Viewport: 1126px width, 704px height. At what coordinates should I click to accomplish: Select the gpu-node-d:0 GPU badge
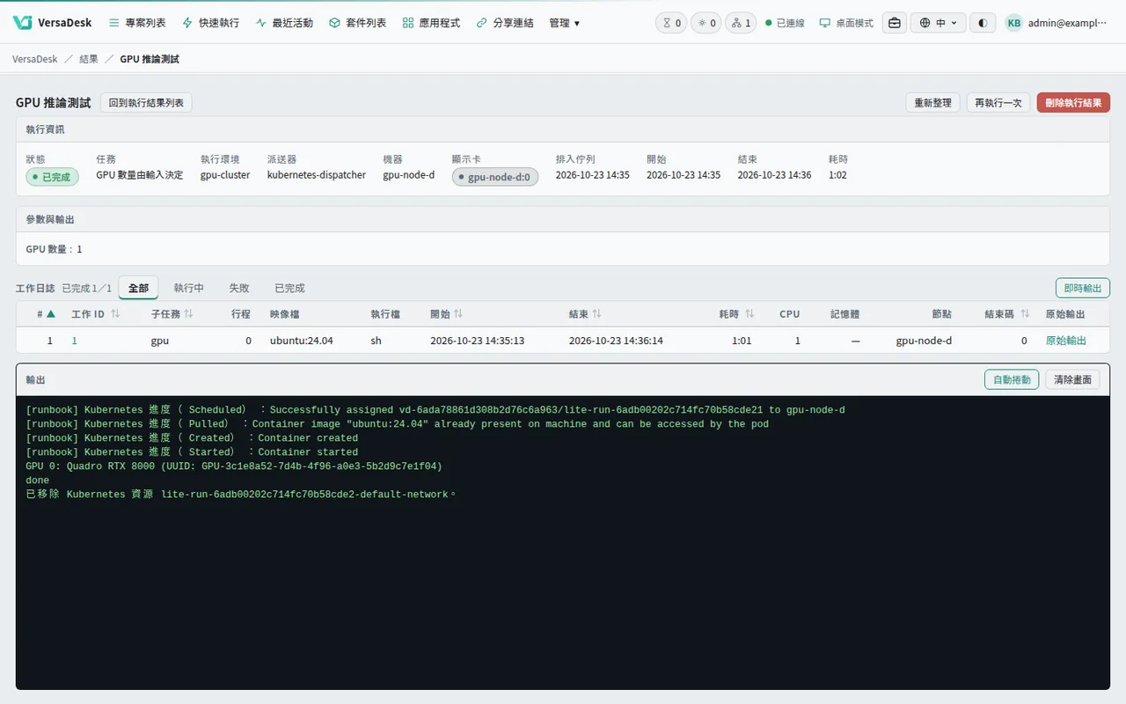tap(495, 177)
